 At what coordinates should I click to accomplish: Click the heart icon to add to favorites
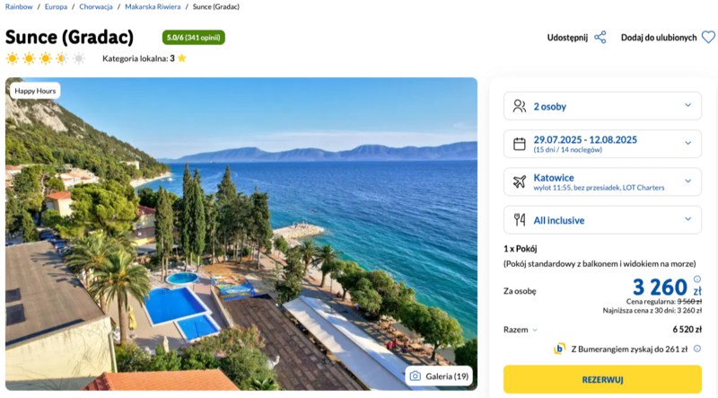pos(708,37)
